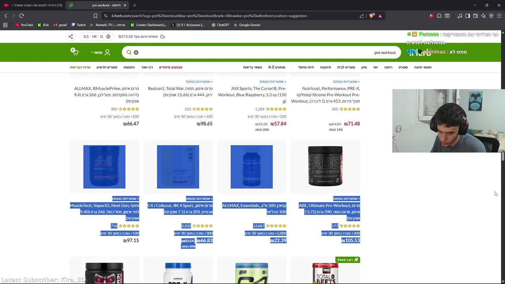Image resolution: width=505 pixels, height=284 pixels.
Task: Open the Redcon1 Total War product title
Action: [180, 92]
